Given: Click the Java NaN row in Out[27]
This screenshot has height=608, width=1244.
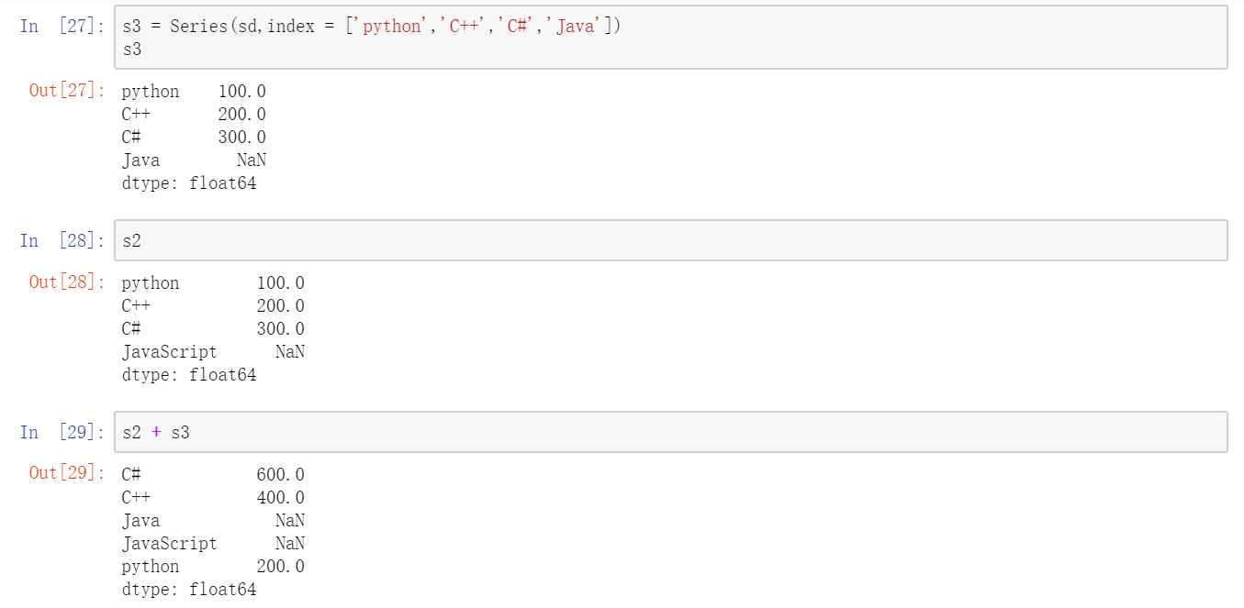Looking at the screenshot, I should pos(194,160).
